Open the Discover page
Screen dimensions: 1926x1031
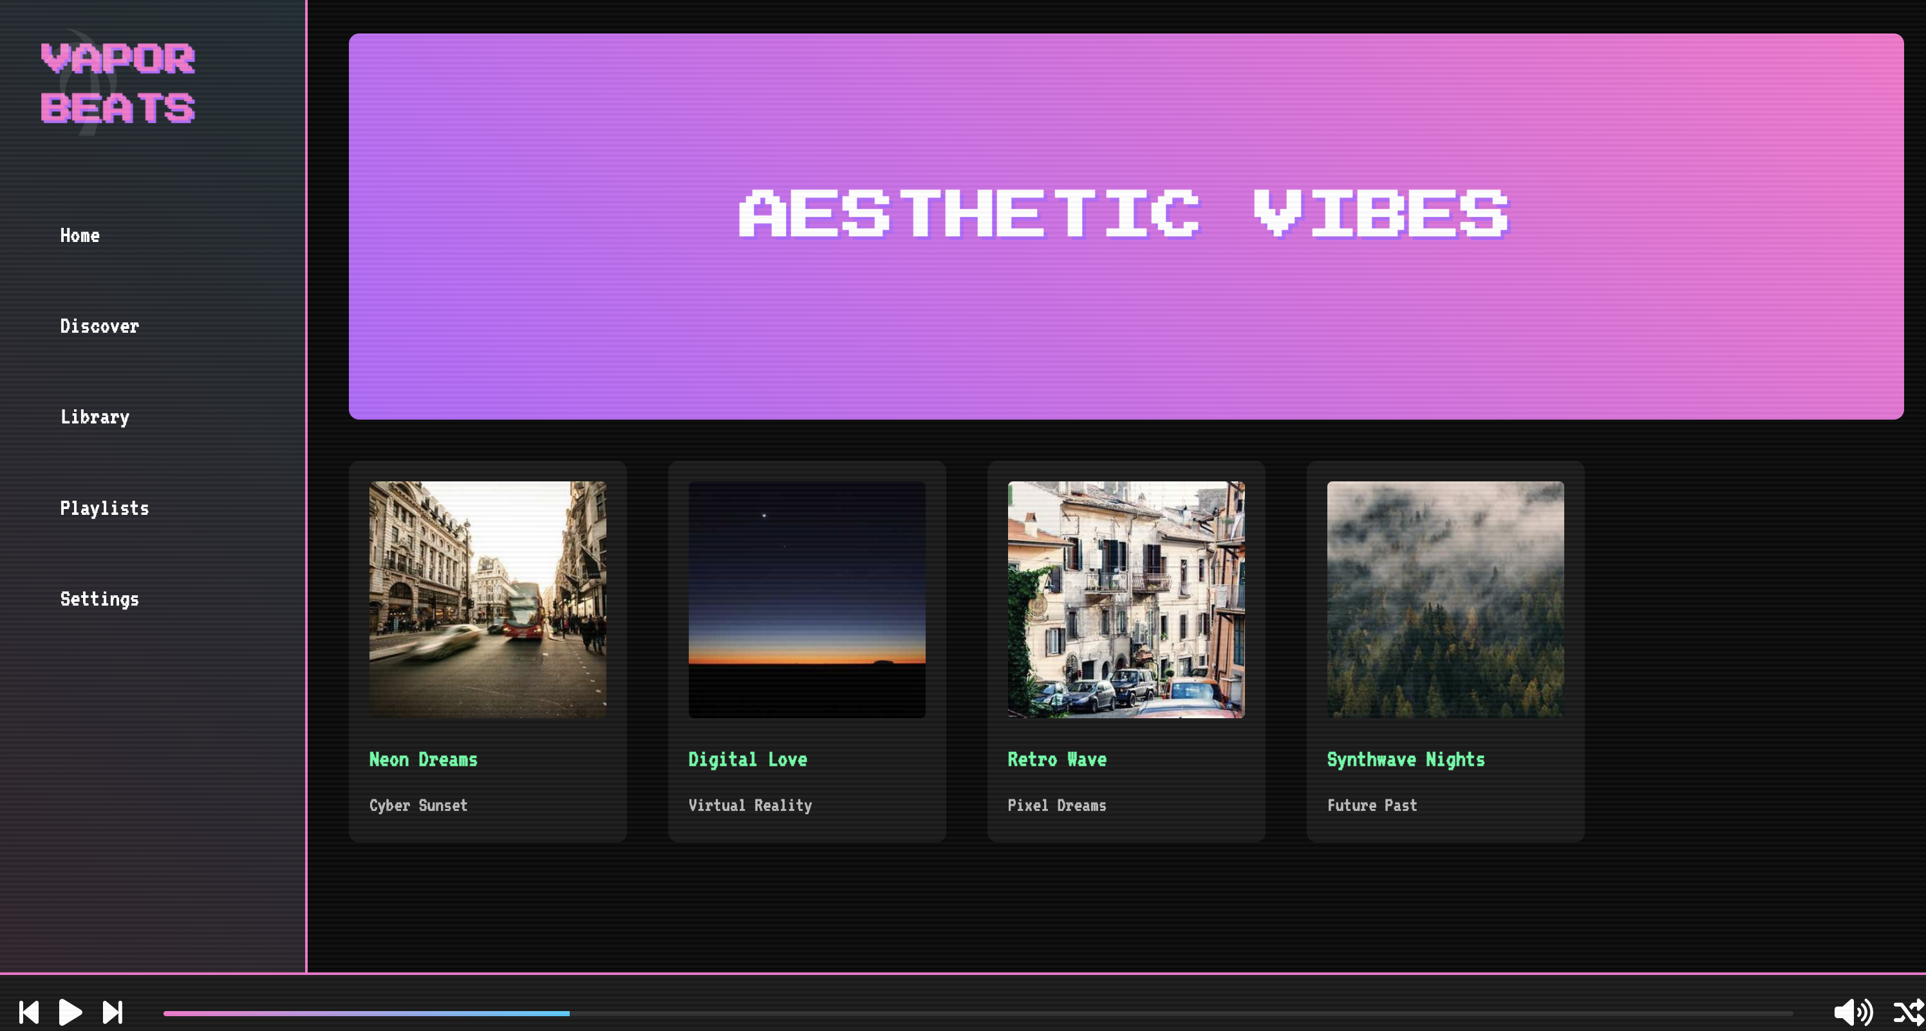(x=99, y=326)
